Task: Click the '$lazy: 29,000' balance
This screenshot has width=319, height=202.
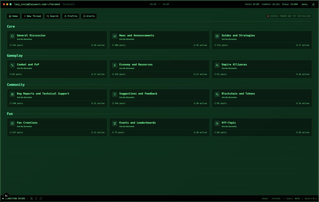Action: (290, 4)
